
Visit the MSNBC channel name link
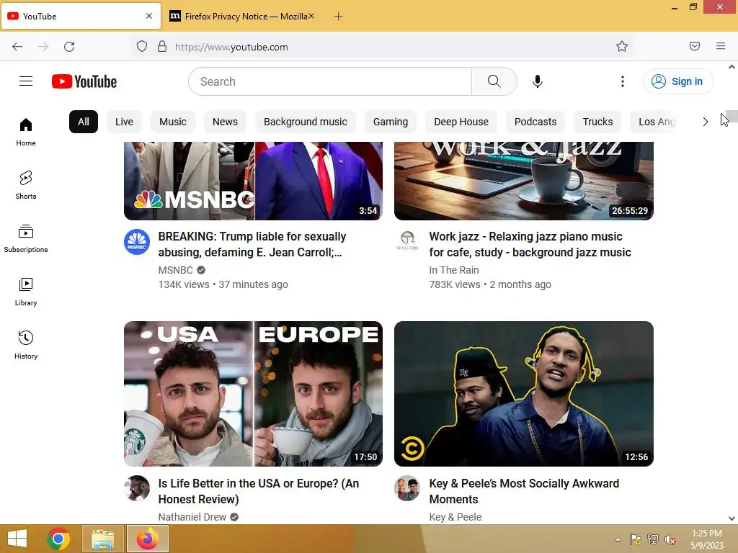176,270
